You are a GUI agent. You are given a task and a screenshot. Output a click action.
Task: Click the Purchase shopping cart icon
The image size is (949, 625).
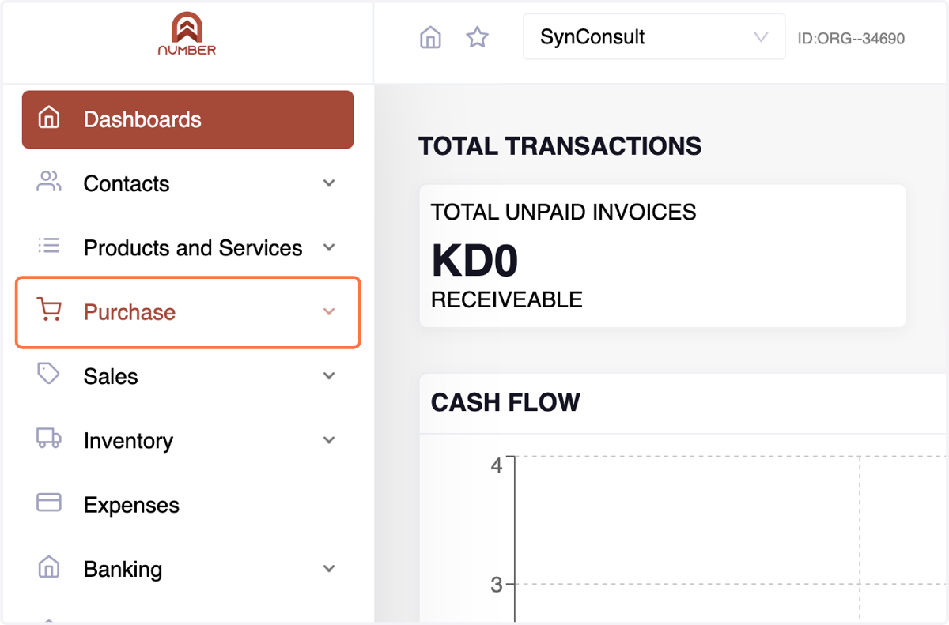coord(49,310)
